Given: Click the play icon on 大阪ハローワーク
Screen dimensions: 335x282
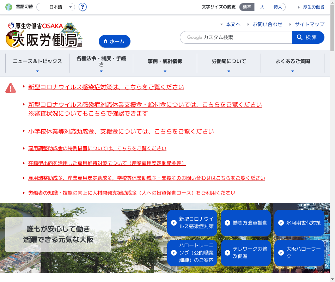Looking at the screenshot, I should [281, 253].
